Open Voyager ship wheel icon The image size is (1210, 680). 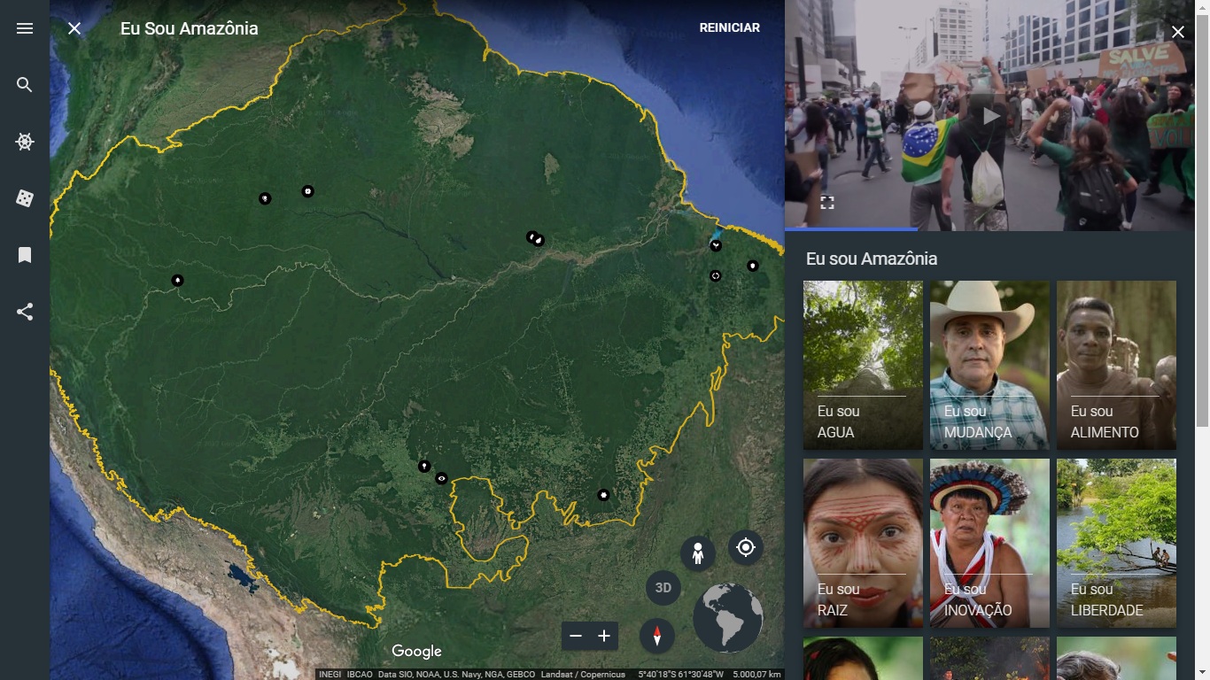[25, 142]
